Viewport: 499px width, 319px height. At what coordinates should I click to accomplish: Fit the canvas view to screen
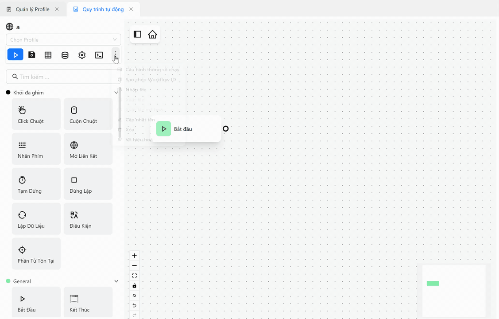pos(135,276)
